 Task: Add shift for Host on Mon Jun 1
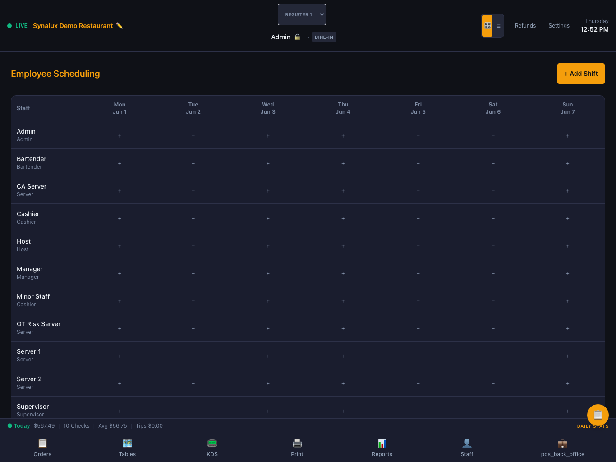point(120,246)
